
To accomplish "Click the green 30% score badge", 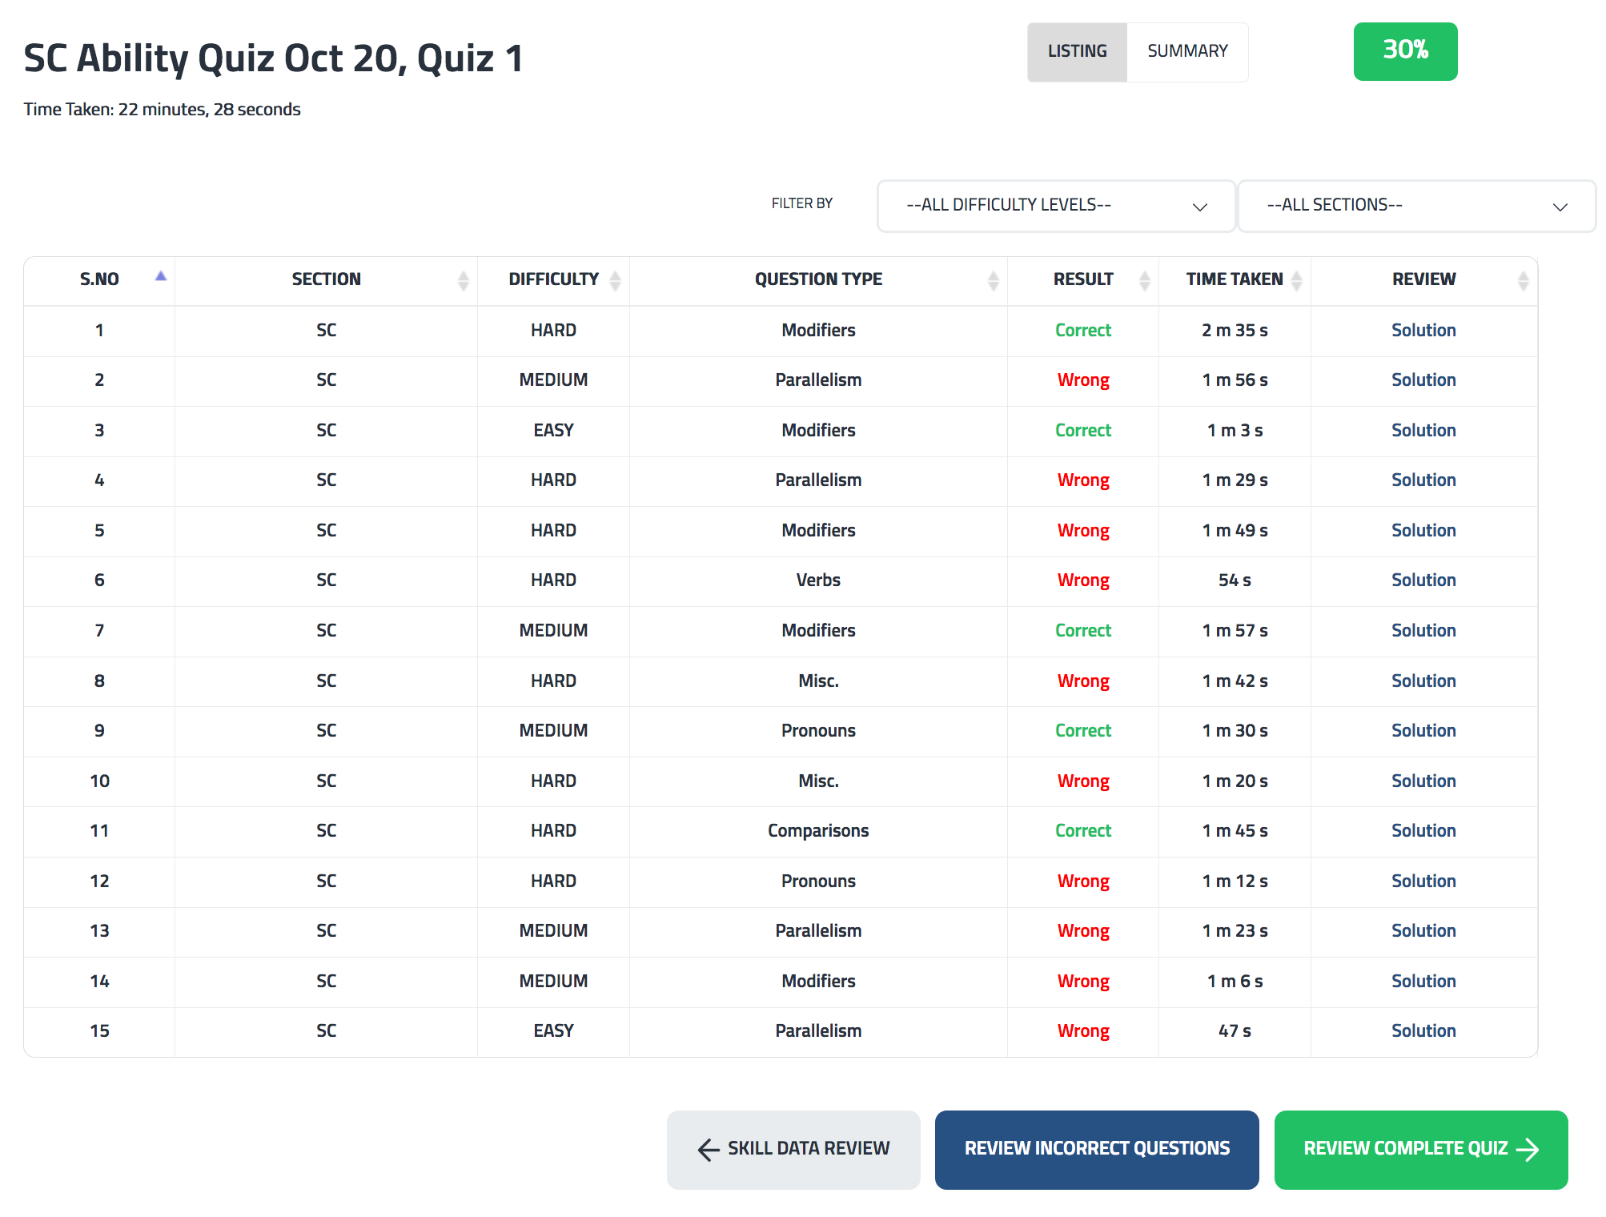I will (x=1405, y=51).
